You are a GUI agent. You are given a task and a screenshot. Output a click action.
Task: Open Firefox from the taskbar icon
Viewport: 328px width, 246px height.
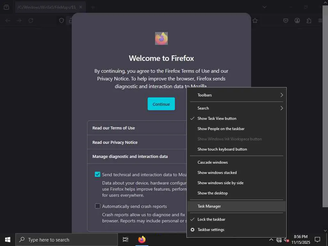[x=142, y=240]
